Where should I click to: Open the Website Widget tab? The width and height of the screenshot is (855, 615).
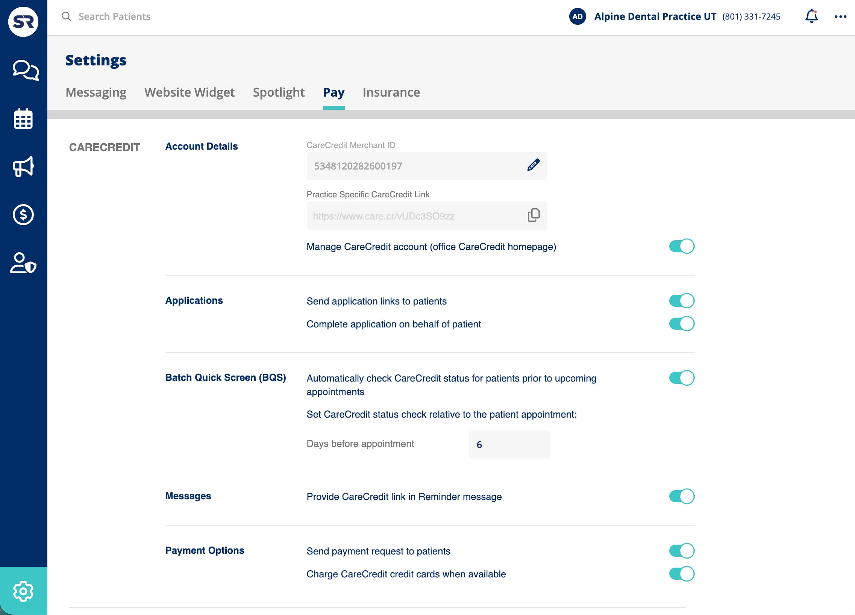click(189, 92)
